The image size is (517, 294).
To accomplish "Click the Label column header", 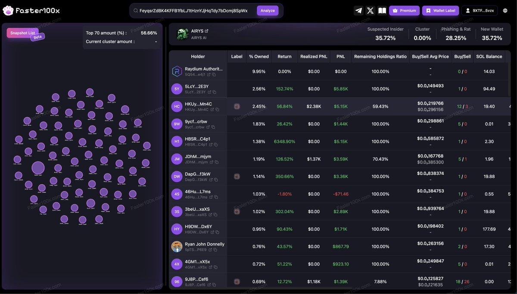I will click(x=237, y=56).
